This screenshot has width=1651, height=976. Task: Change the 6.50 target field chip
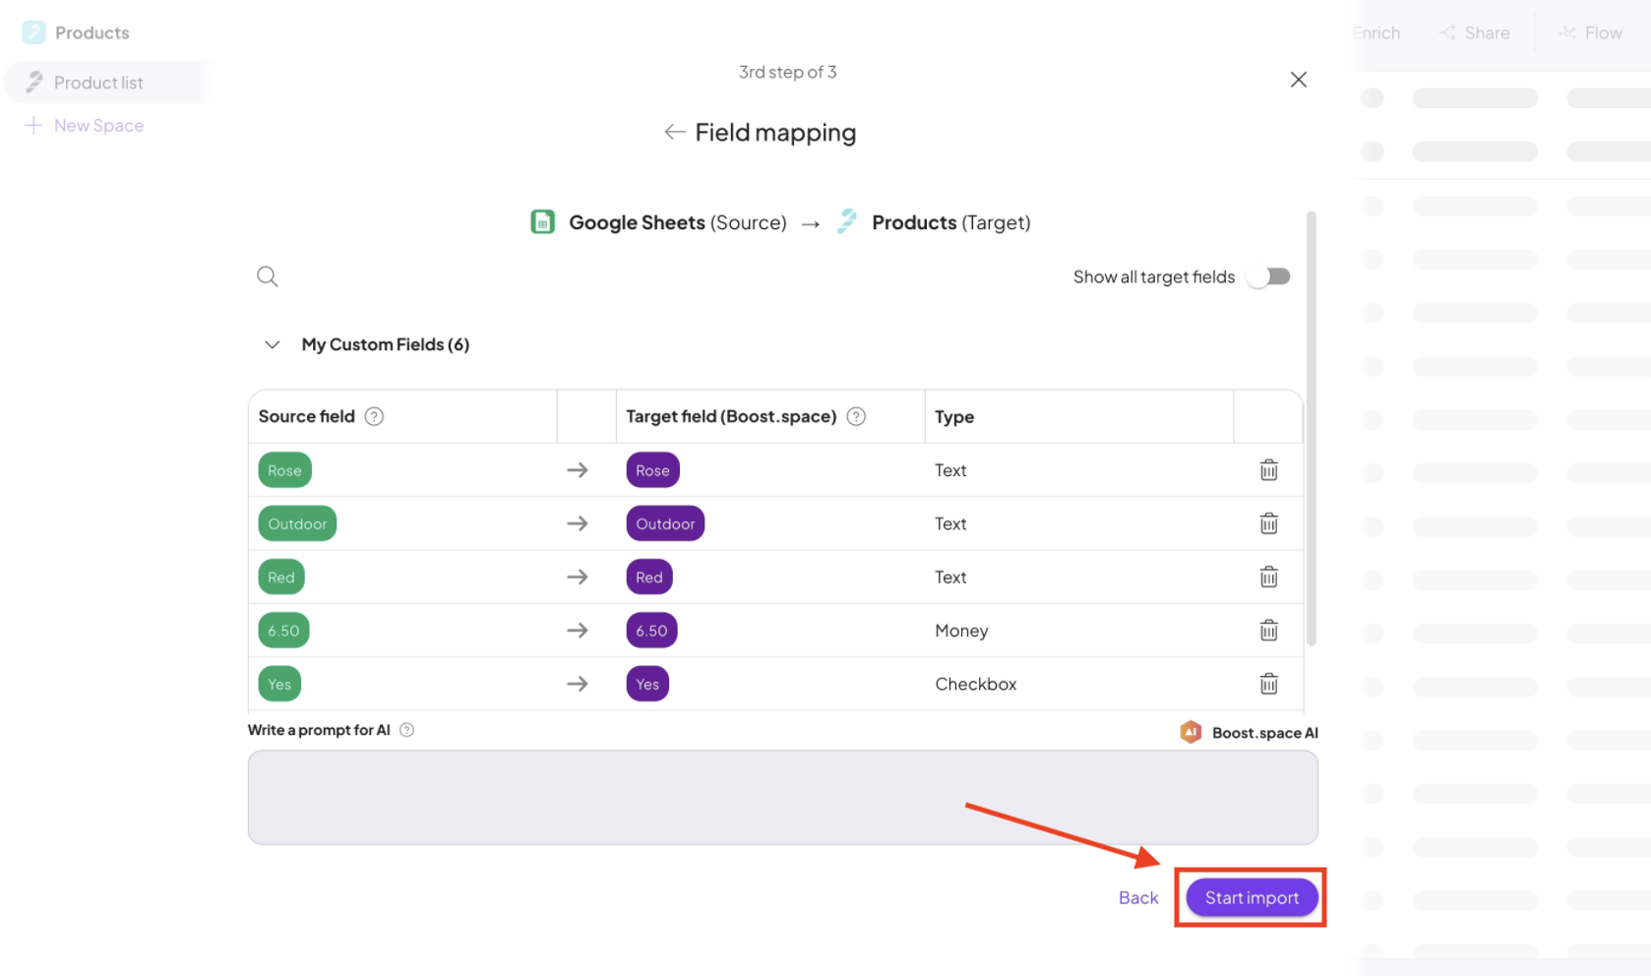(x=651, y=631)
